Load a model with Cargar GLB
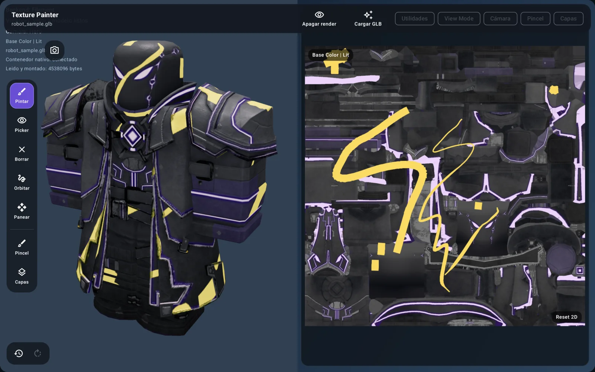Screen dimensions: 595x372 (x=368, y=19)
